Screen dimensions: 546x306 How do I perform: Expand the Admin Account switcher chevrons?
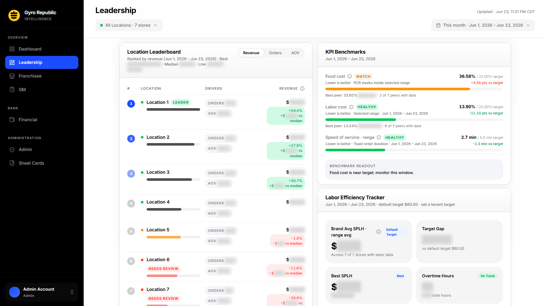(x=72, y=292)
